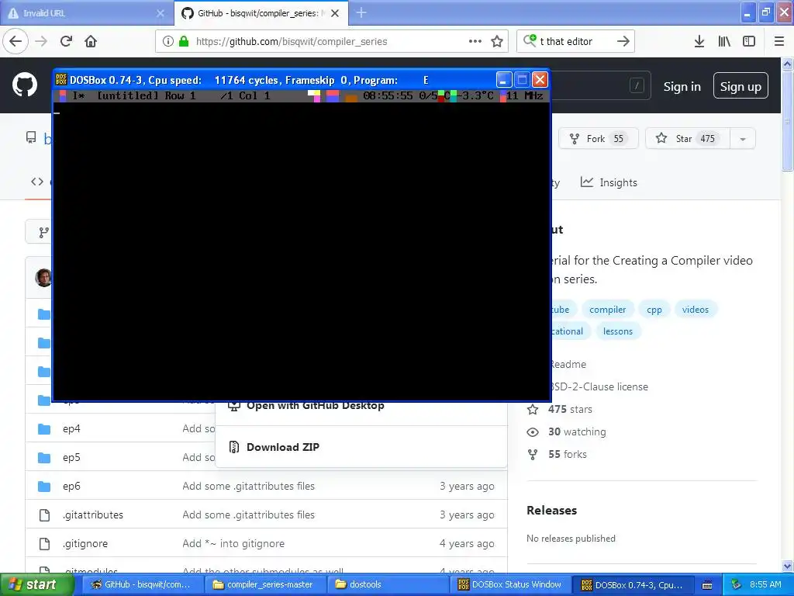The width and height of the screenshot is (794, 596).
Task: Switch to compiler_series-master taskbar window
Action: [x=265, y=585]
